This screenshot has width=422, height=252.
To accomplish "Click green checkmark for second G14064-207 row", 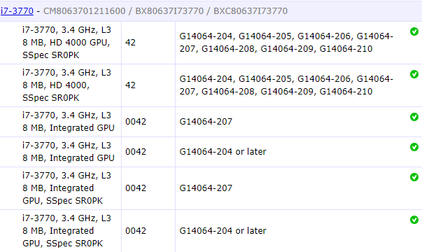I will click(x=414, y=177).
